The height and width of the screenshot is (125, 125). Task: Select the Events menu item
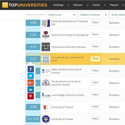pos(96,5)
